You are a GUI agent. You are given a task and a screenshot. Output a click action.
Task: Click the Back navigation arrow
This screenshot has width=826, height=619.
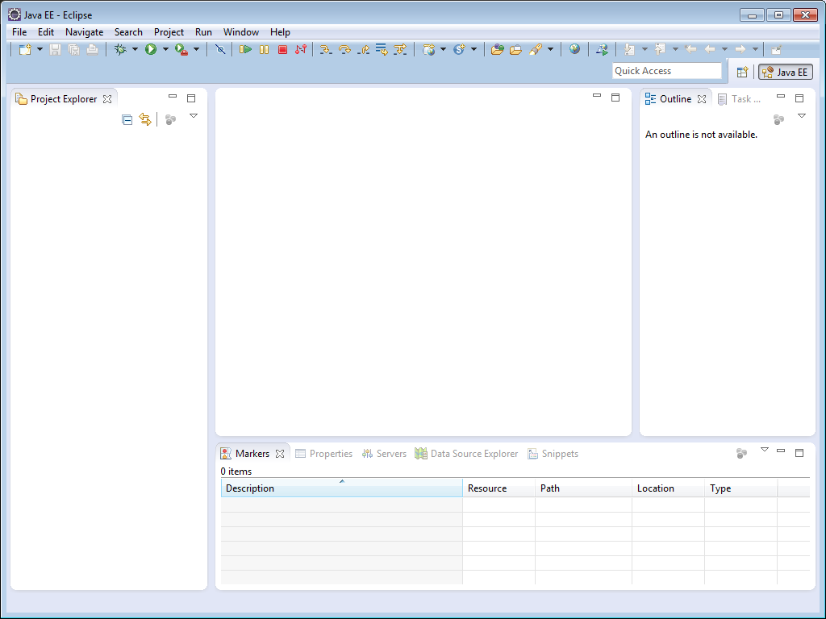[x=710, y=49]
